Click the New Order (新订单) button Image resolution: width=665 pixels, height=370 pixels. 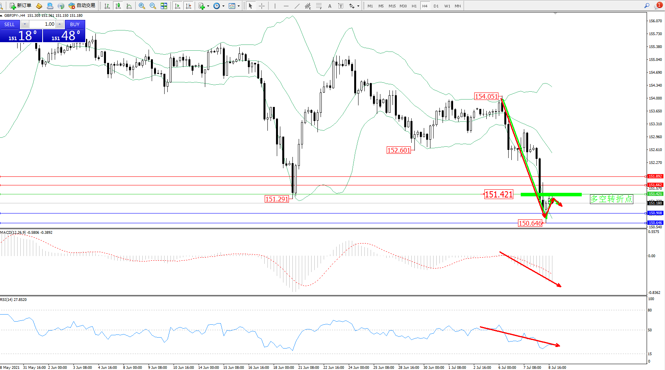20,5
